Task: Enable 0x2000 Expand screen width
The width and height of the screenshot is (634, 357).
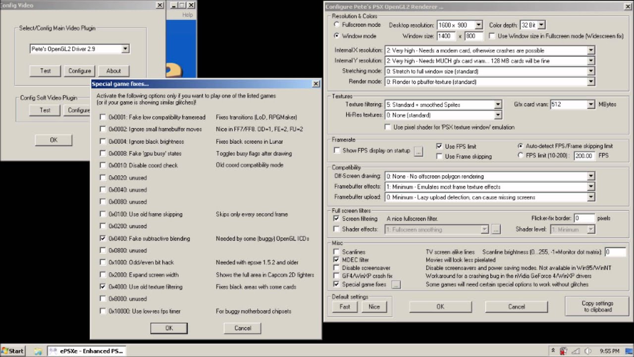Action: [x=103, y=275]
